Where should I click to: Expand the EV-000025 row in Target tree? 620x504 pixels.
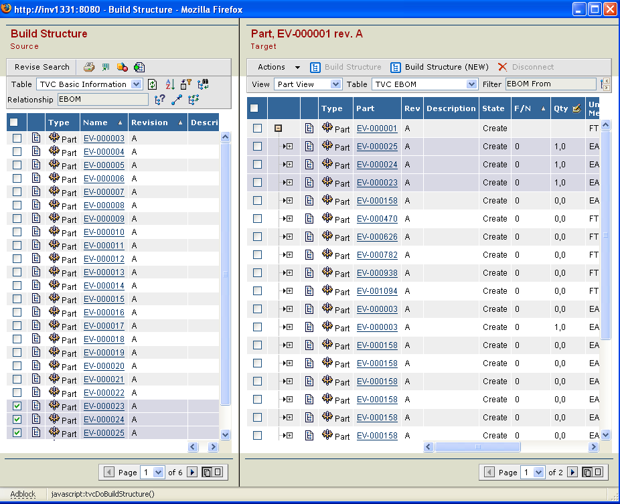[289, 147]
